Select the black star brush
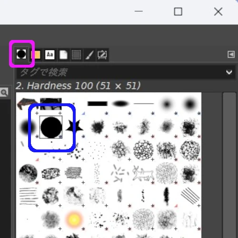Image resolution: width=238 pixels, height=238 pixels. click(x=74, y=127)
